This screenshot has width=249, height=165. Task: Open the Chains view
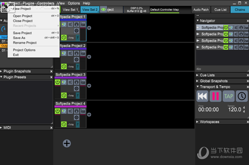(x=240, y=10)
